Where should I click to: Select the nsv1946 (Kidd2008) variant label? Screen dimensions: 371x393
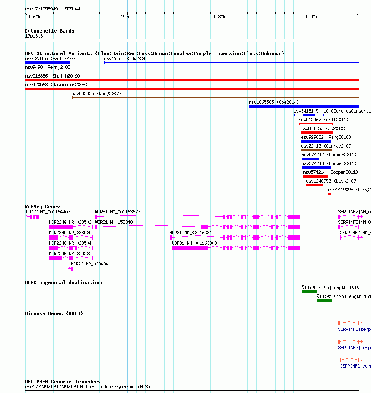(126, 58)
